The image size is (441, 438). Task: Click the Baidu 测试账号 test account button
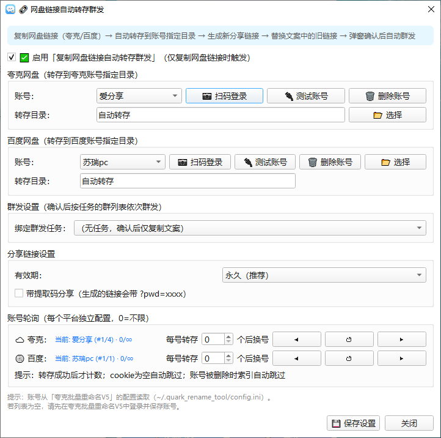[x=265, y=162]
